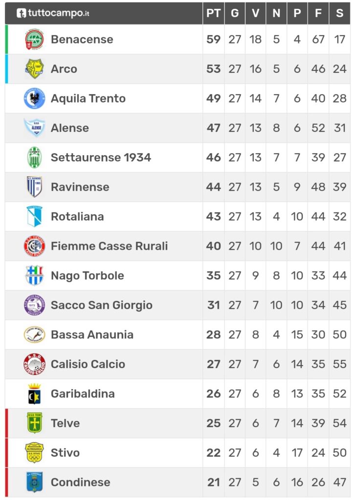Open the Stivo team name link

pyautogui.click(x=65, y=453)
